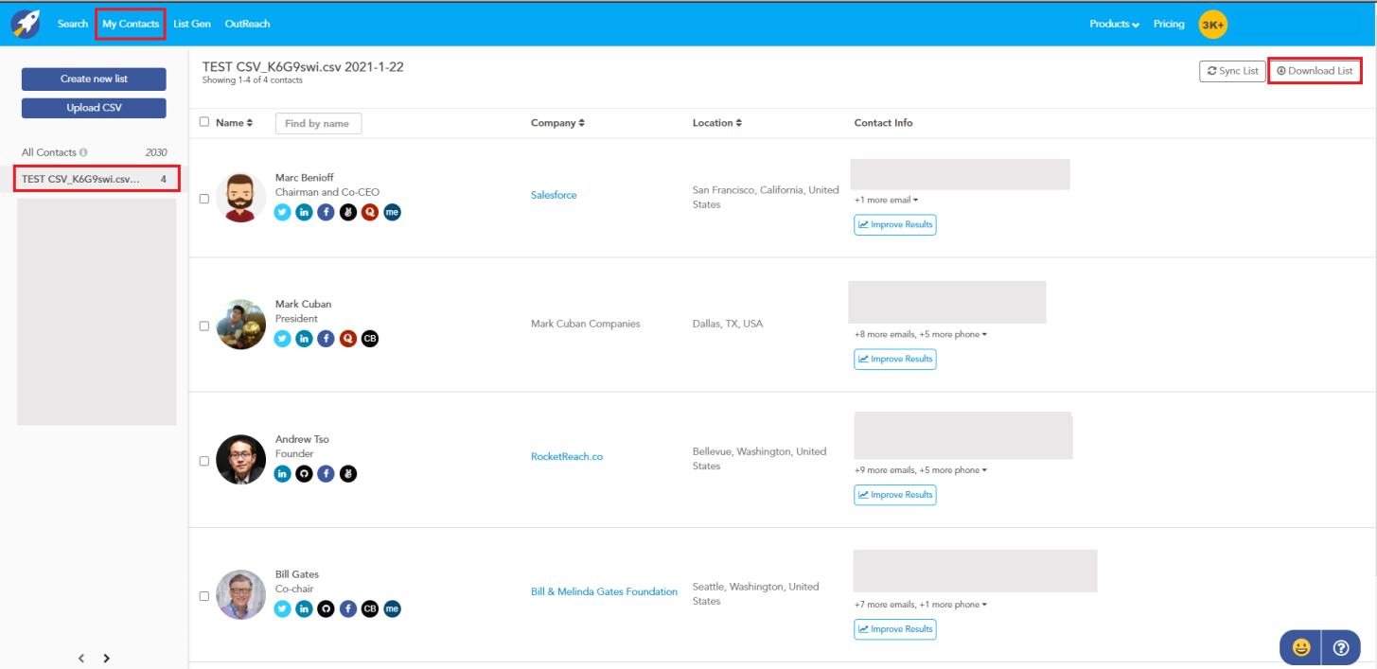Open Bill Gates's Crunchbase icon

(x=370, y=608)
